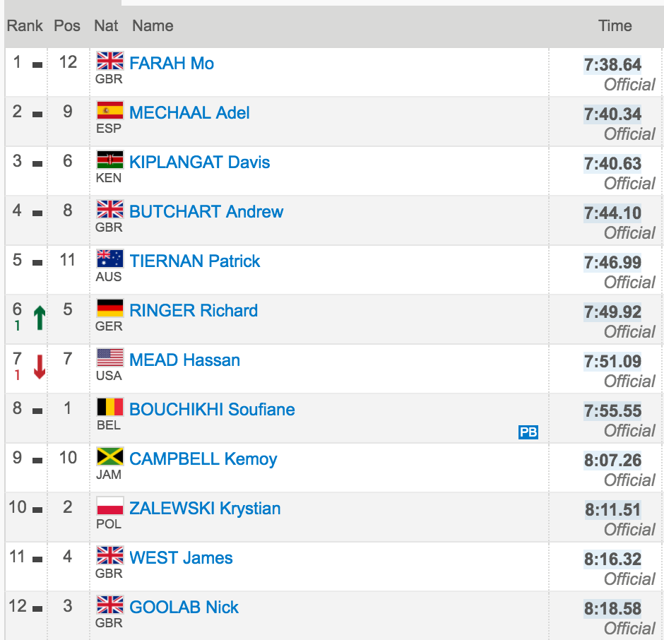Click the Belgium flag icon
Screen dimensions: 664x640
coord(110,407)
